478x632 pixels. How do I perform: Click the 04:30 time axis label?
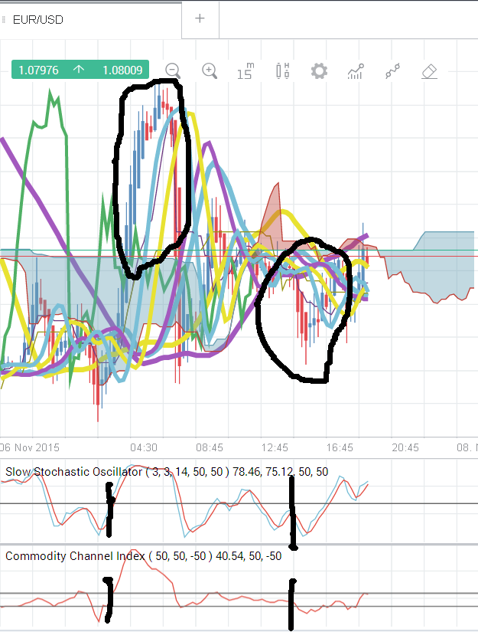144,448
